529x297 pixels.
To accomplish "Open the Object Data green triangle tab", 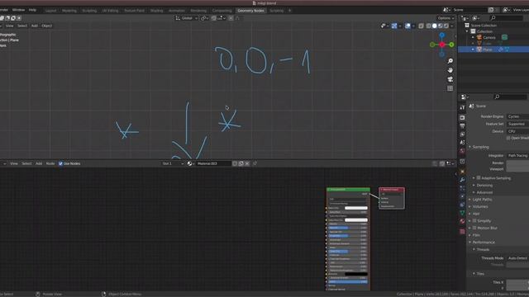I will pyautogui.click(x=462, y=213).
